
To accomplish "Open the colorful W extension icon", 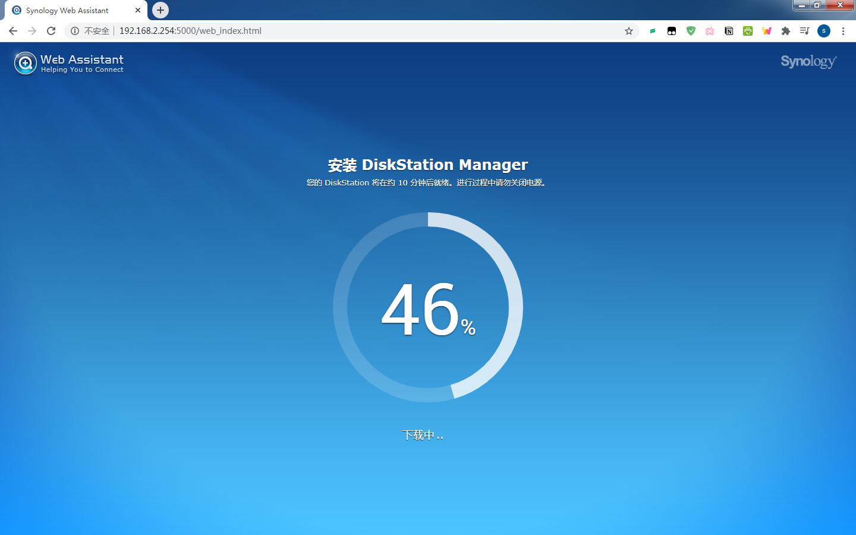I will [767, 31].
